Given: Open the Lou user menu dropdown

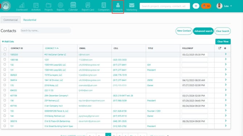Looking at the screenshot, I should coord(224,6).
